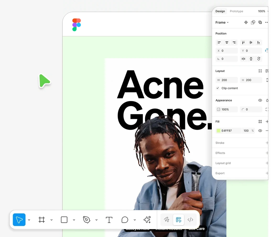Select the Move tool in bottom toolbar
Viewport: 272px width, 237px height.
coord(19,220)
